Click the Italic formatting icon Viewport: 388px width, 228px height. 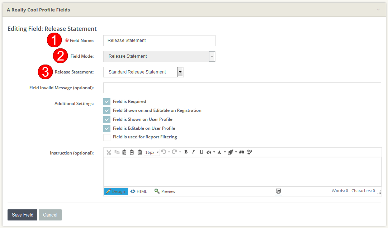193,152
